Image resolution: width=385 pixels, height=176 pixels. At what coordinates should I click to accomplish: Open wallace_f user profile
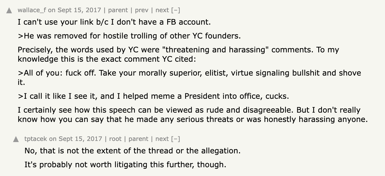(x=32, y=10)
